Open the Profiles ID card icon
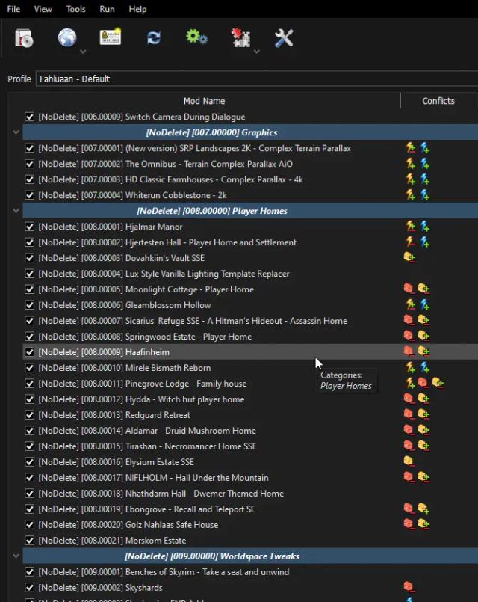478x602 pixels. point(111,37)
